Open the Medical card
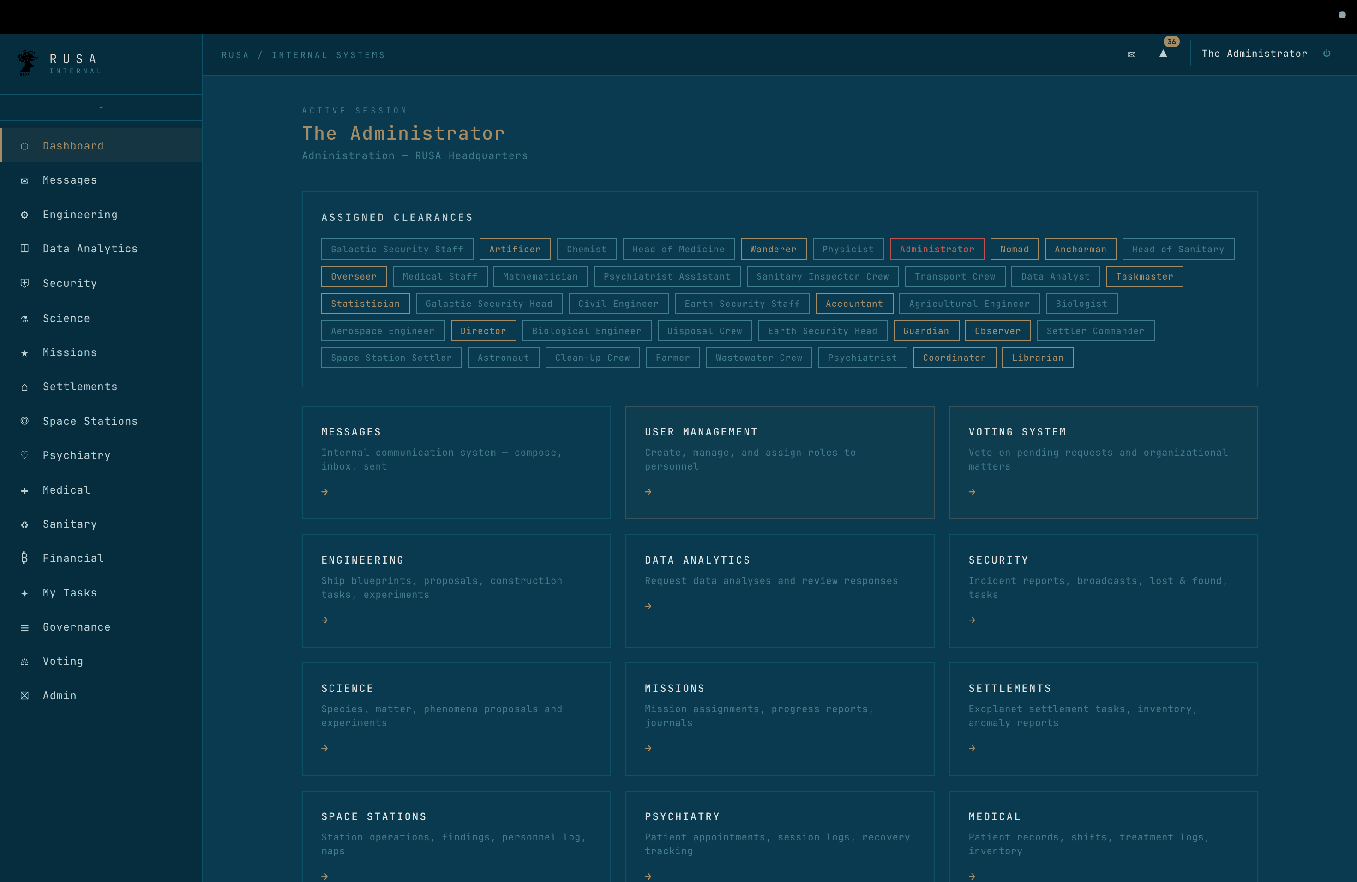 click(1103, 836)
